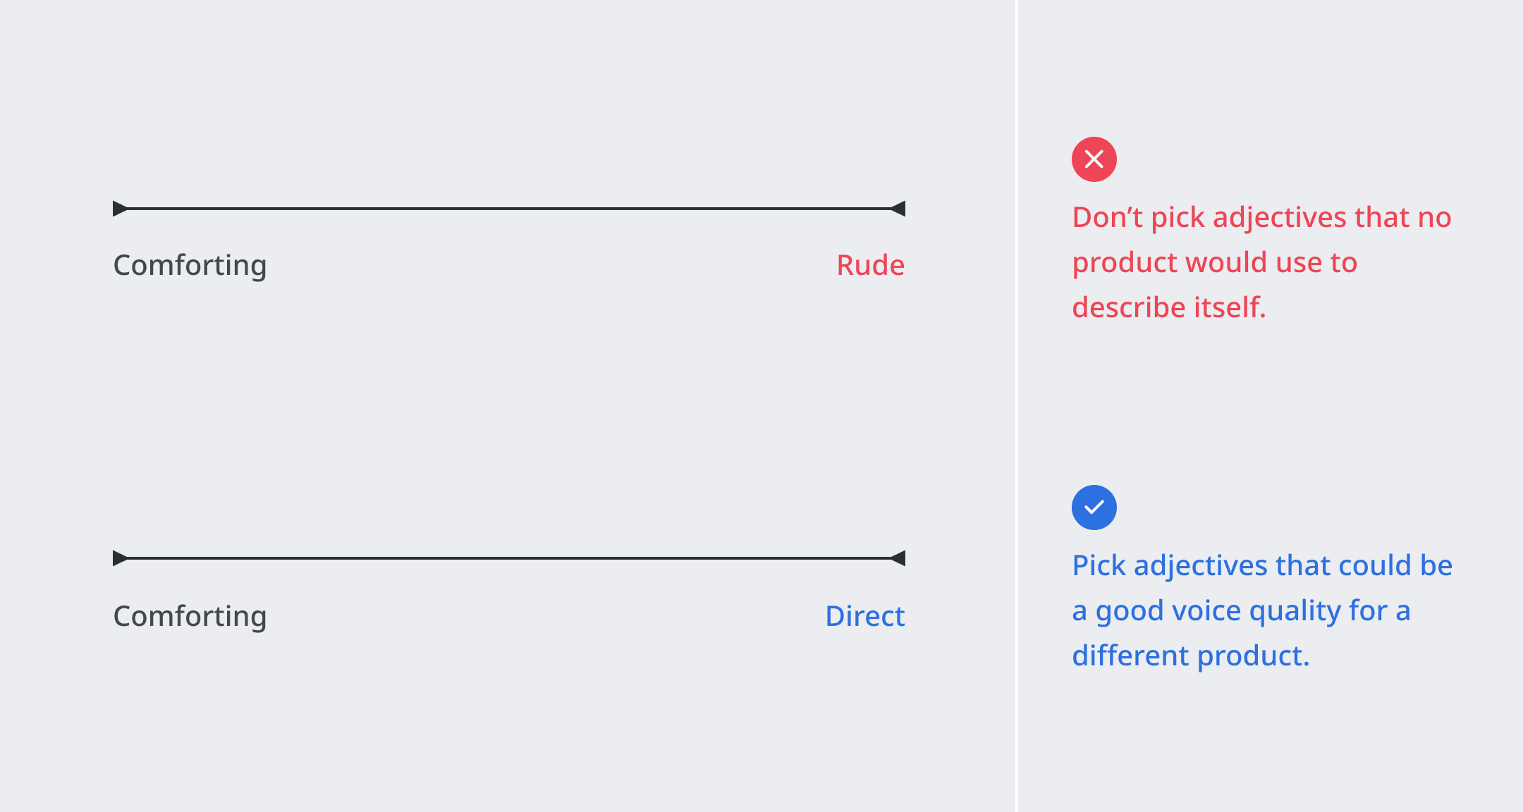
Task: Click the white X inside the red circle
Action: coord(1094,159)
